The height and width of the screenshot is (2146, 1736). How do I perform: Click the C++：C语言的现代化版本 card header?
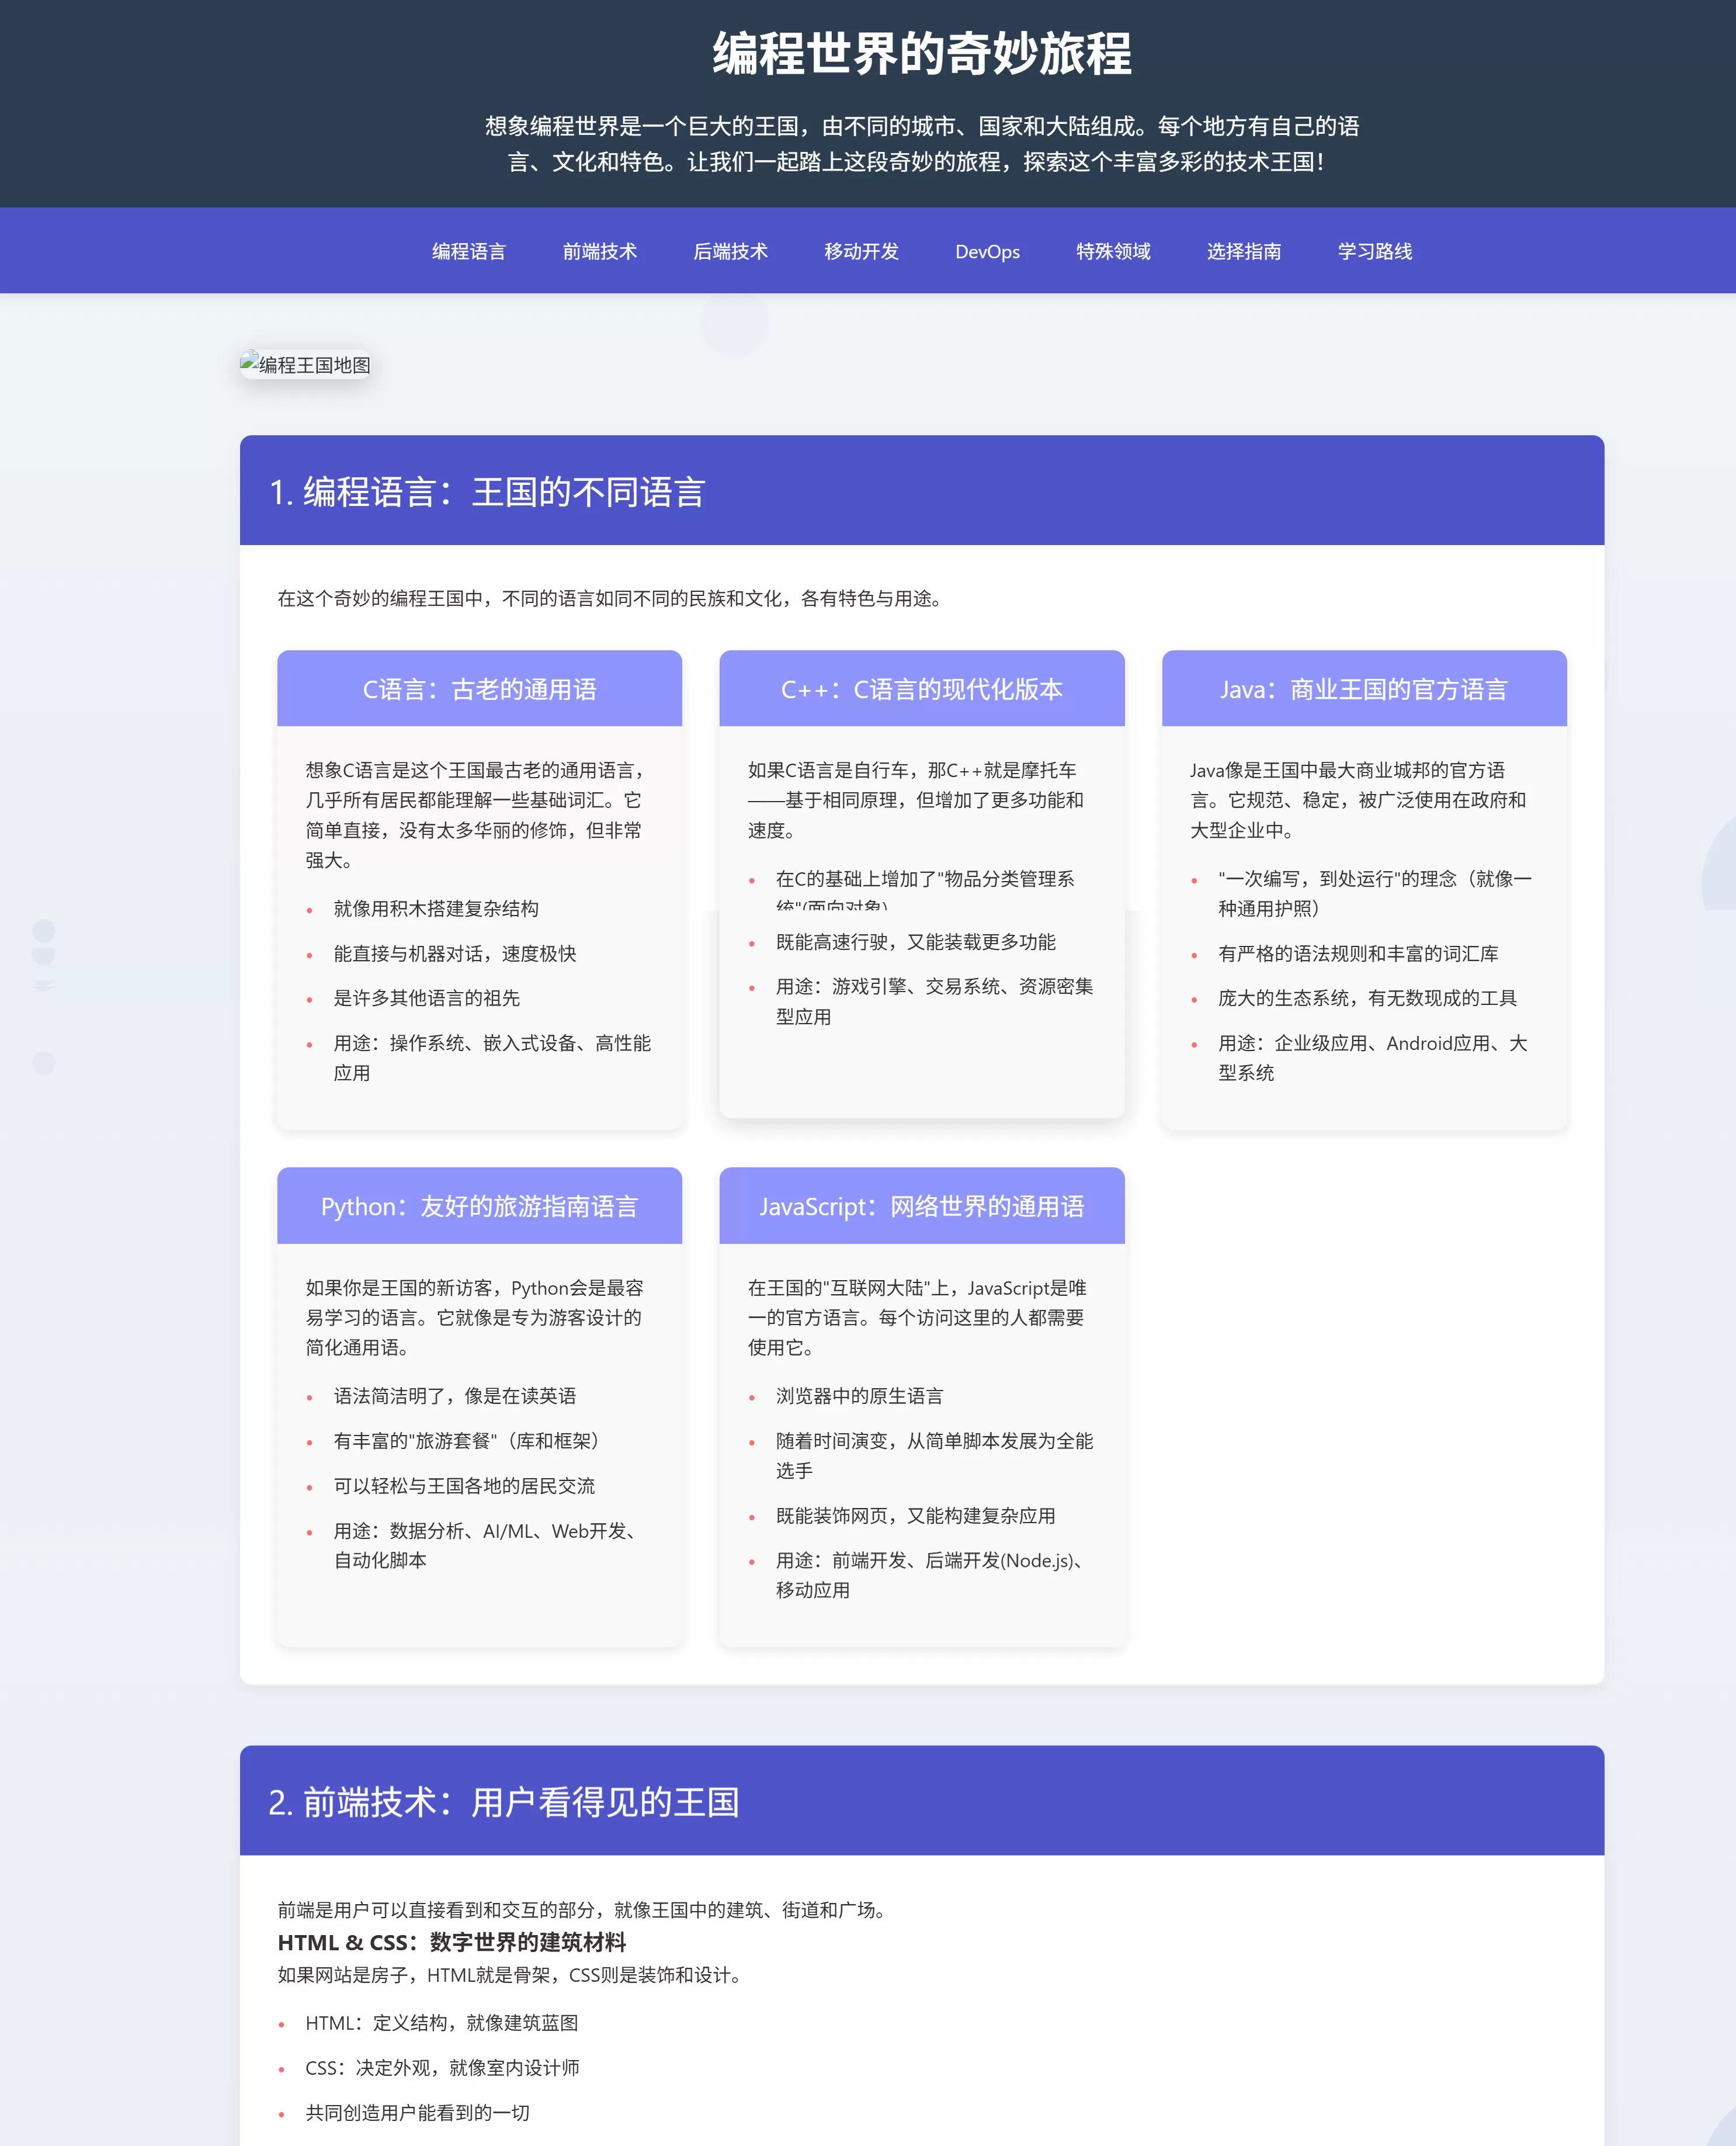click(922, 688)
